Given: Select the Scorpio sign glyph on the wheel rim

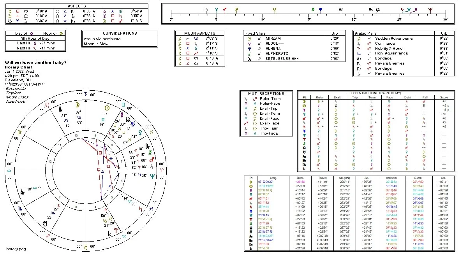Looking at the screenshot, I should click(x=19, y=208).
